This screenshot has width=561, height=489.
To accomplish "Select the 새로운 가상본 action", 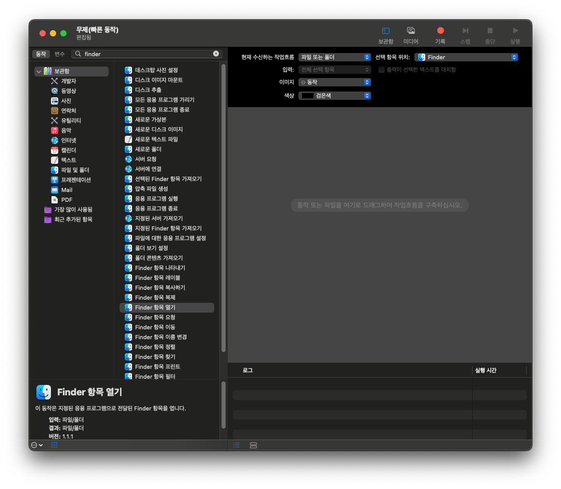I will pos(150,120).
